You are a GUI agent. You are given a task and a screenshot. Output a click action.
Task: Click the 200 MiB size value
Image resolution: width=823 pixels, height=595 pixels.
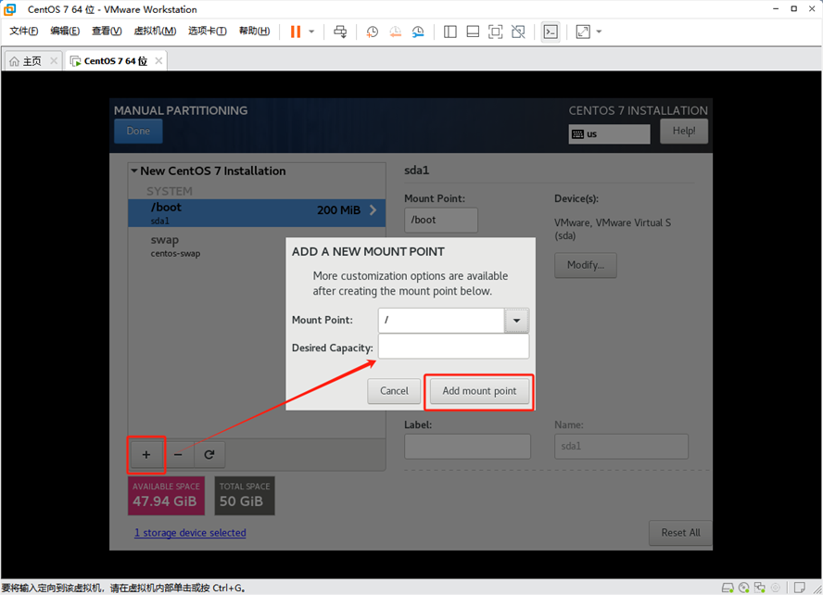tap(338, 209)
